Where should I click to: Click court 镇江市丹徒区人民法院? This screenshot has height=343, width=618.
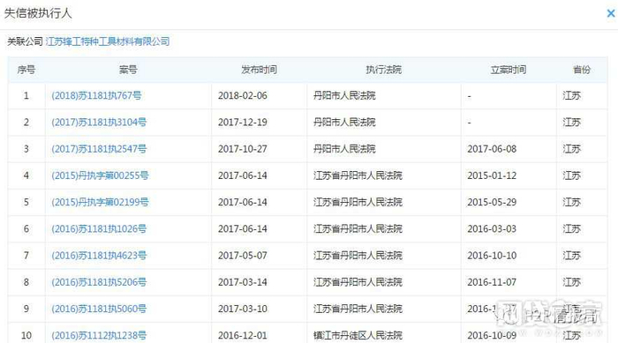tap(358, 336)
